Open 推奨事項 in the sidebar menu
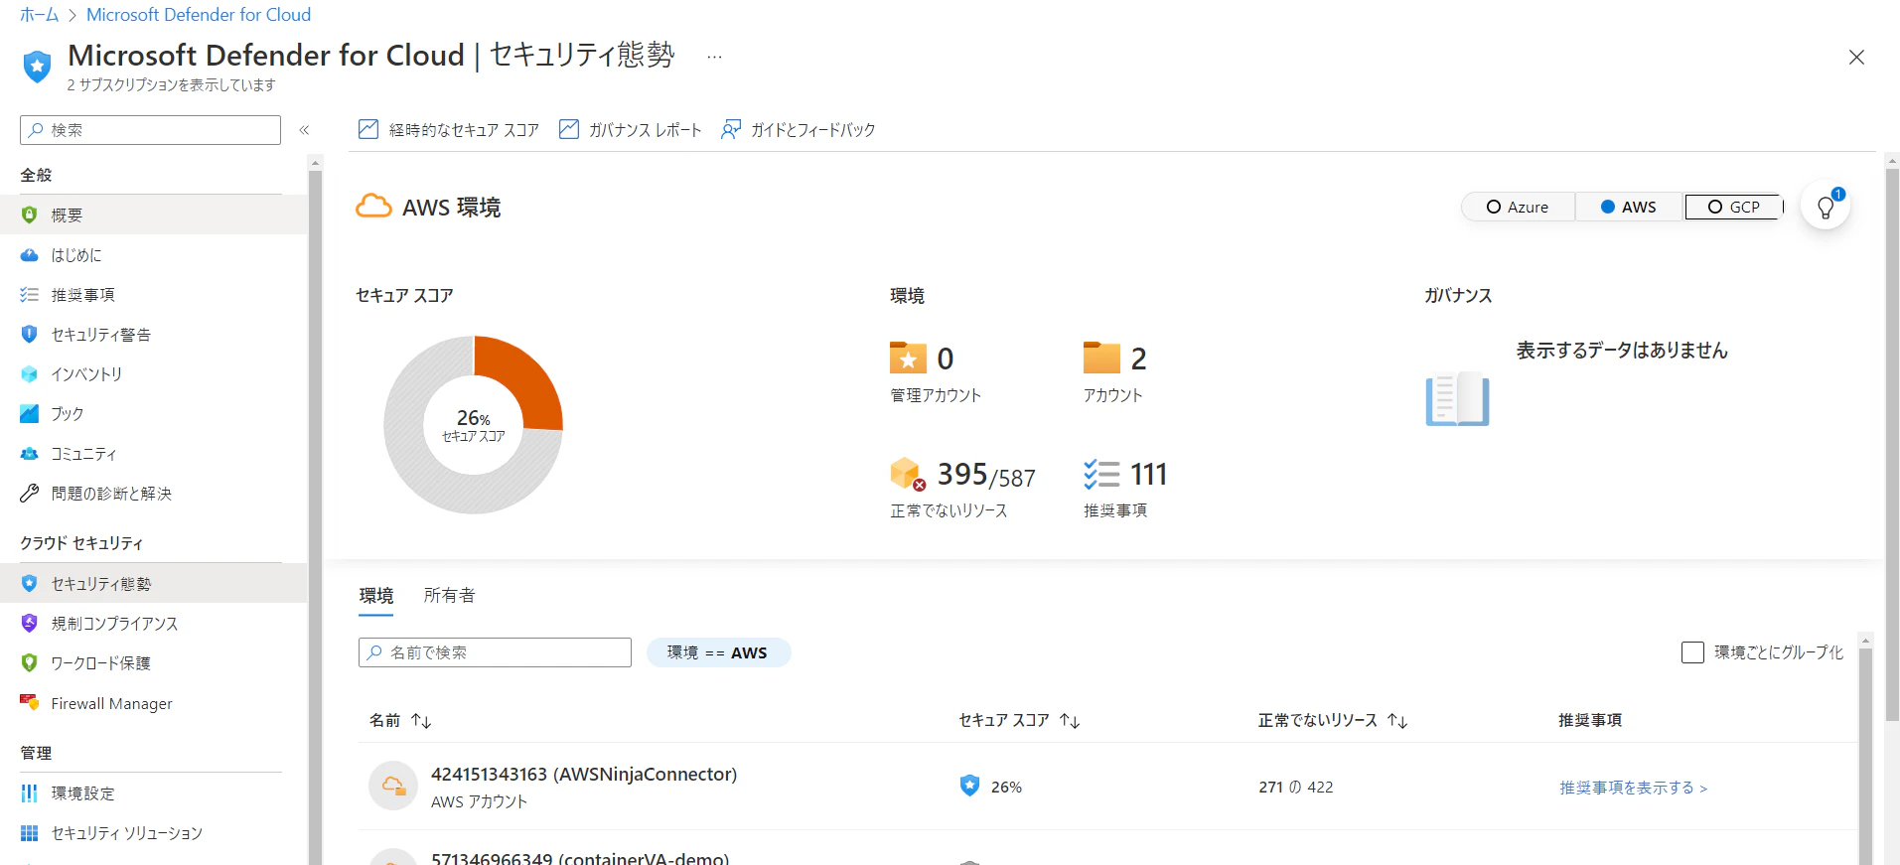1900x865 pixels. pos(154,295)
